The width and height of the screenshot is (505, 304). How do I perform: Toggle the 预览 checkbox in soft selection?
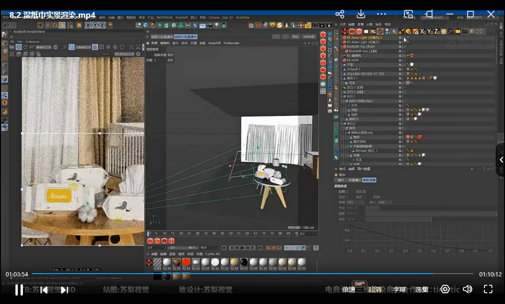pos(364,192)
